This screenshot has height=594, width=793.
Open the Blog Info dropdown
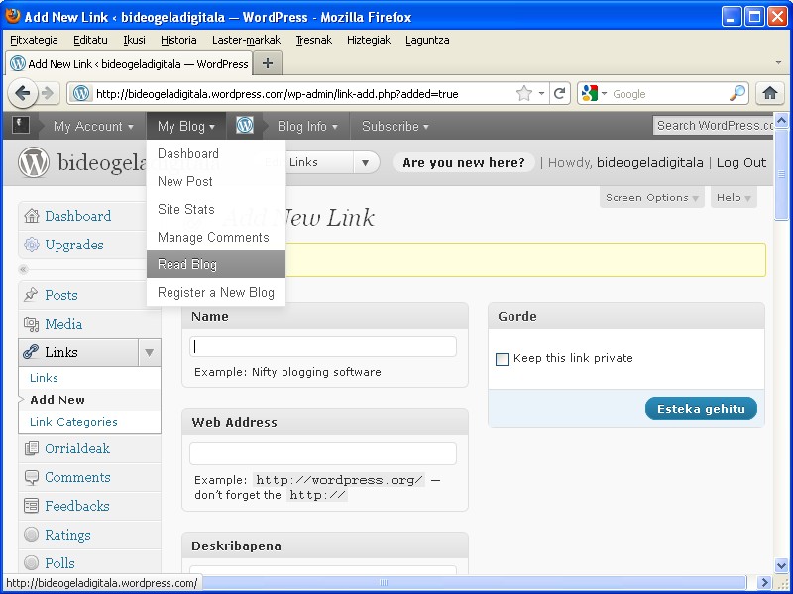[307, 126]
